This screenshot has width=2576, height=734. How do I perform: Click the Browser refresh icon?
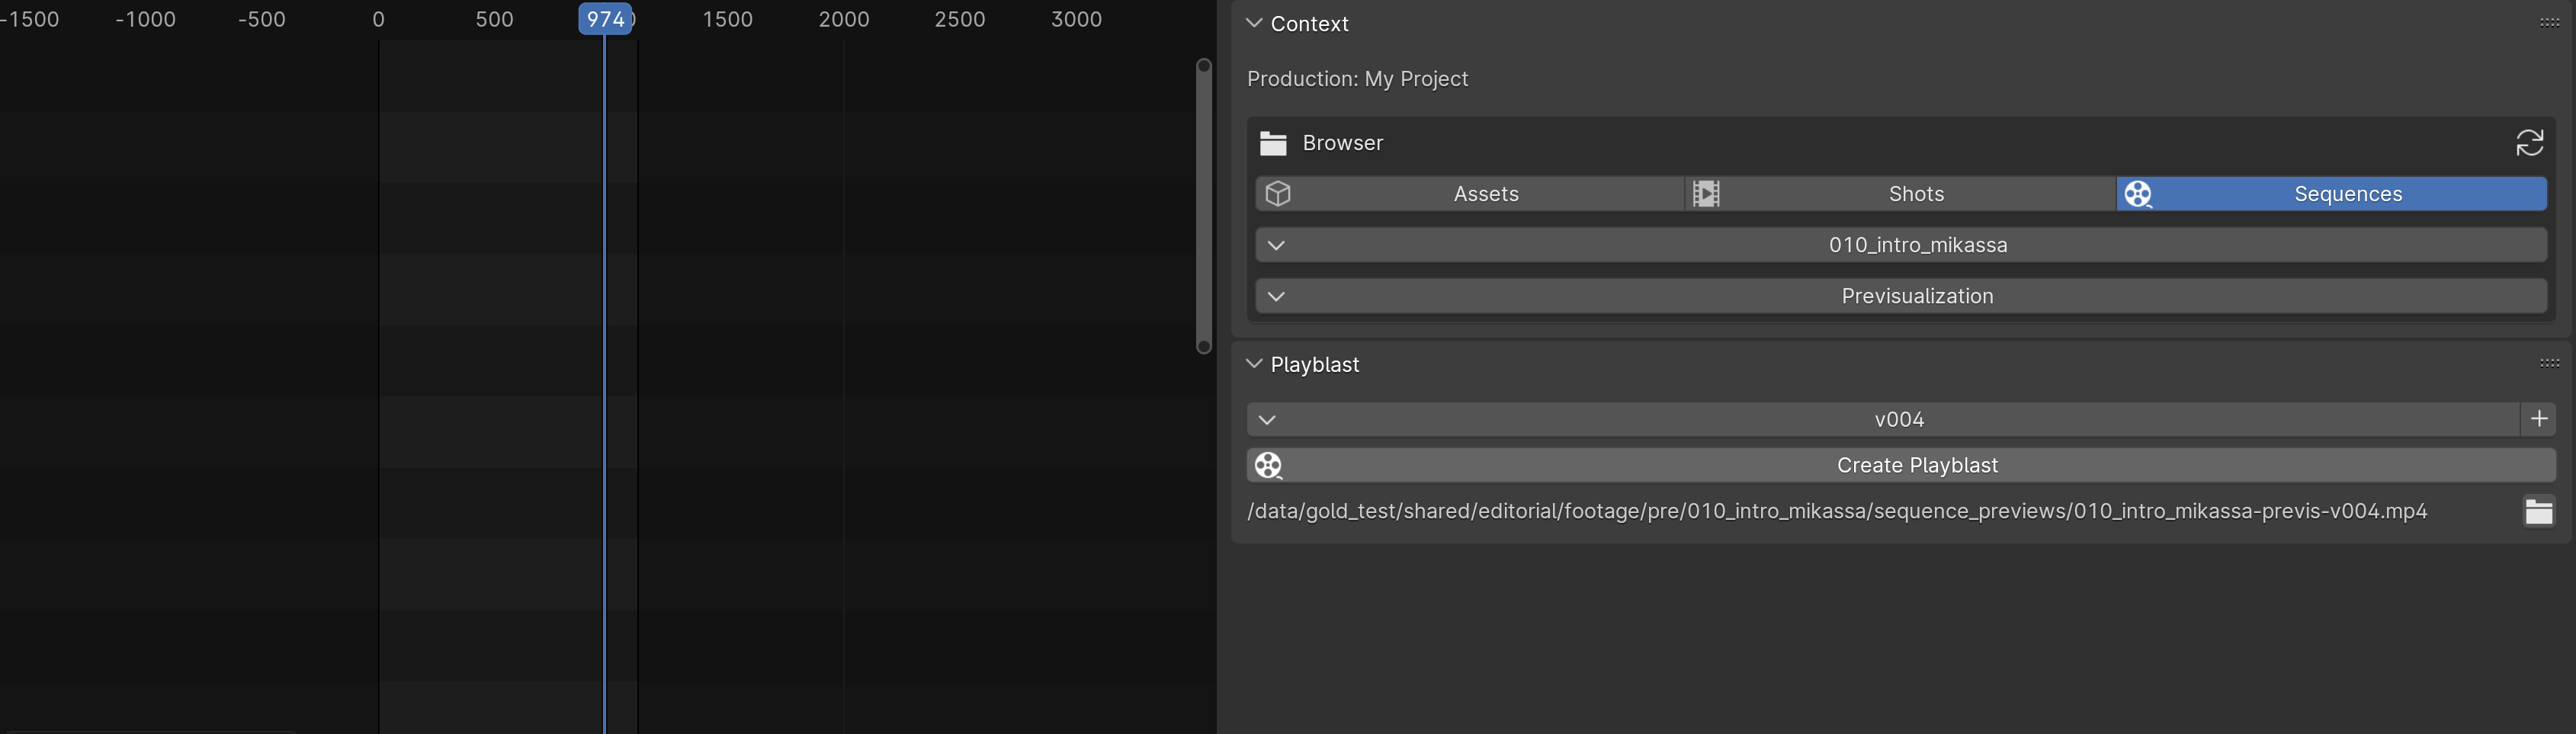(2529, 143)
